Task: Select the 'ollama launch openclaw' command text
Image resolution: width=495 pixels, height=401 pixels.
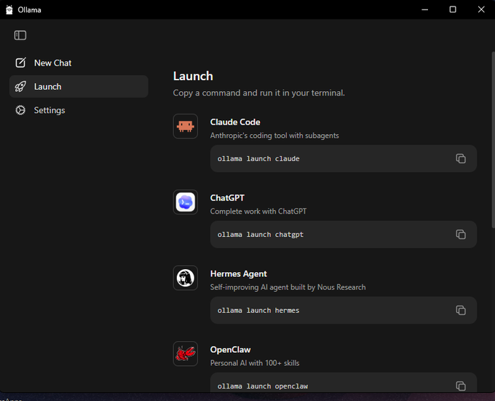Action: point(262,386)
